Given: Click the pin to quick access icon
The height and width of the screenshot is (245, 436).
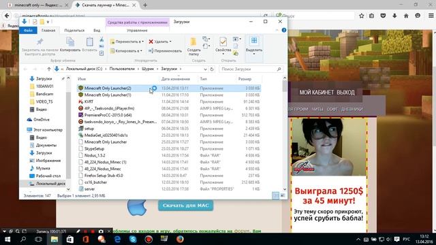Looking at the screenshot, I should [40, 42].
